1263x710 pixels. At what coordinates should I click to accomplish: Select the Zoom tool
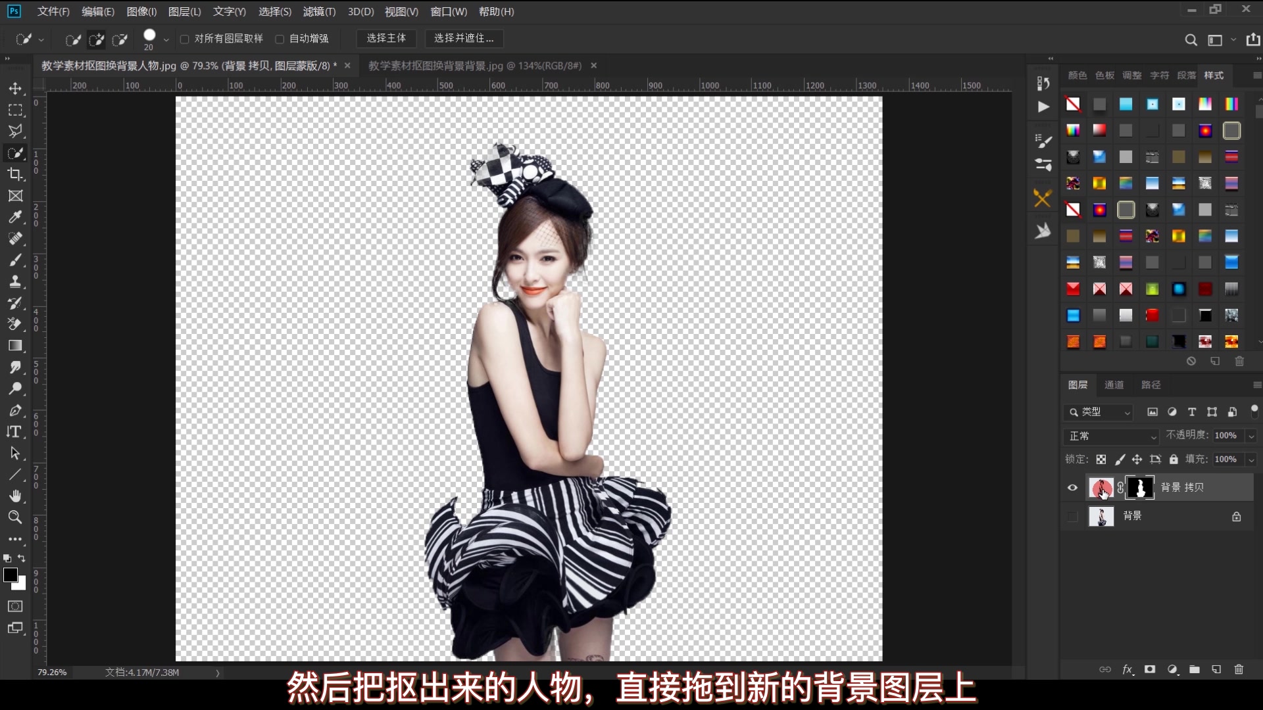pyautogui.click(x=15, y=517)
